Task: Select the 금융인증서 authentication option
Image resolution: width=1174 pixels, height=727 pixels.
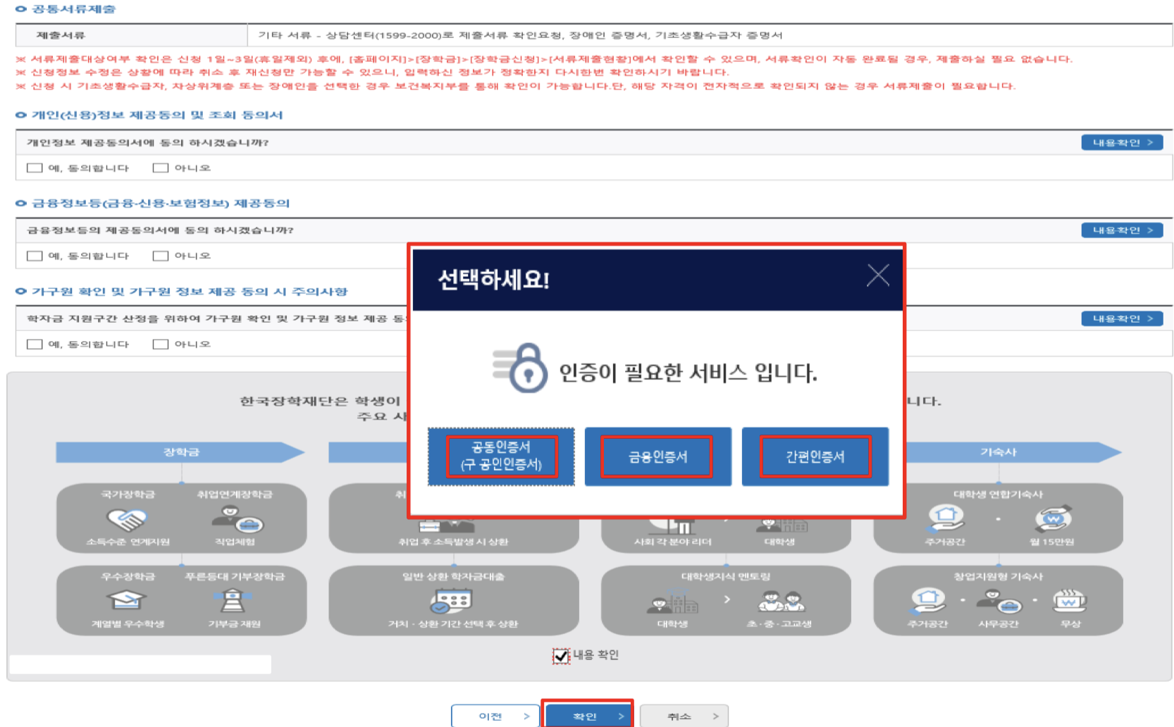Action: pyautogui.click(x=657, y=456)
